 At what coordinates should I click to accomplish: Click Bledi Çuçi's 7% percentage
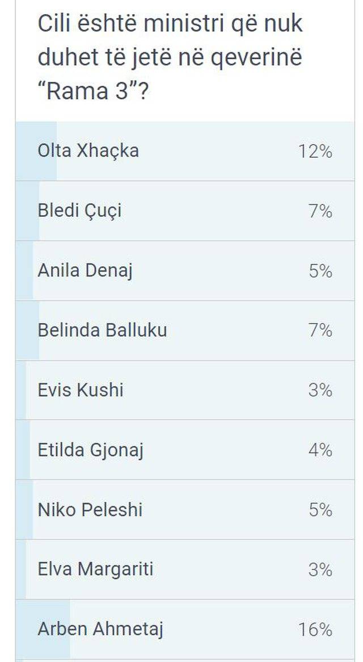coord(320,211)
